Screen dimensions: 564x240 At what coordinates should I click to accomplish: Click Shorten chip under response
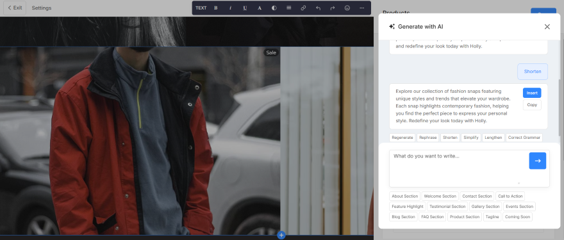click(x=450, y=138)
